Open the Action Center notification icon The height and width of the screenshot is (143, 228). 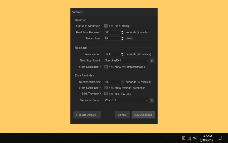[x=220, y=138]
